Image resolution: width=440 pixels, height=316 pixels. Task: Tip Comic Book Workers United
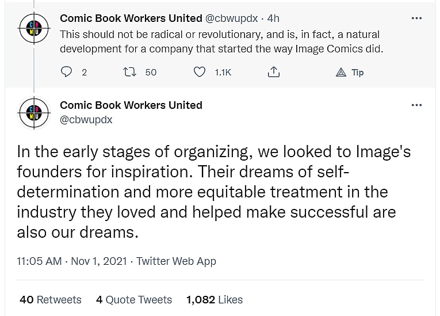[350, 72]
